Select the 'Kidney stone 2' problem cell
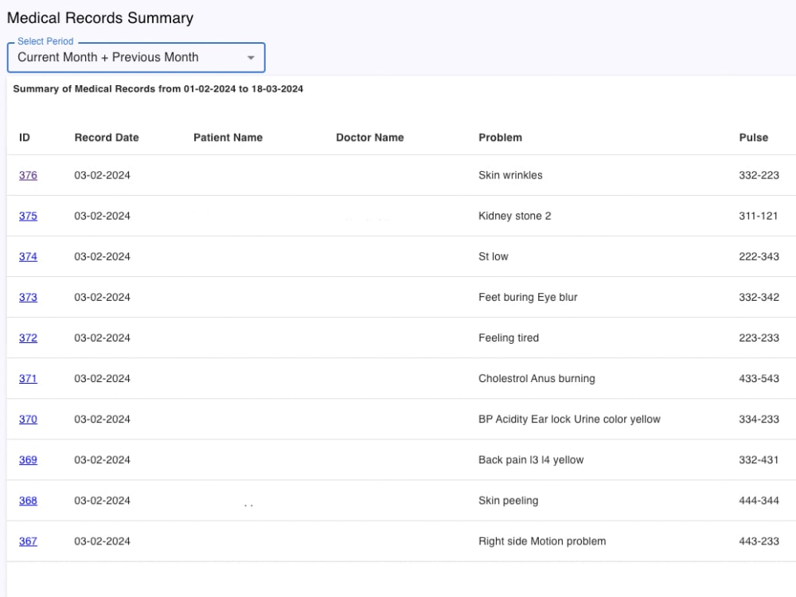Viewport: 796px width, 597px height. [515, 216]
